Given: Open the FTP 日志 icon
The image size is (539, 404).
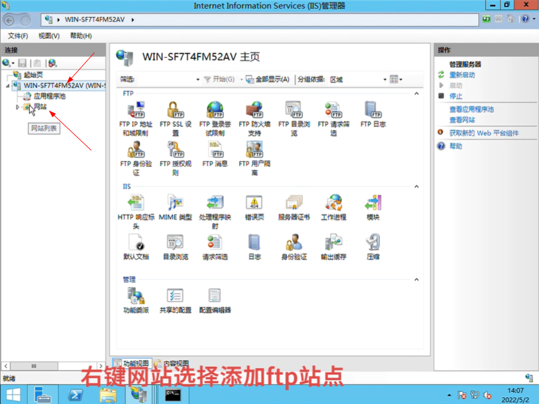Looking at the screenshot, I should pos(373,114).
